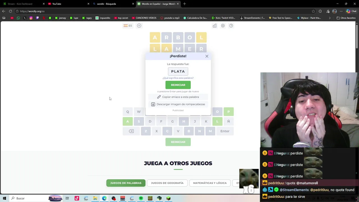This screenshot has height=202, width=359.
Task: Open the browser extensions icon
Action: [320, 11]
